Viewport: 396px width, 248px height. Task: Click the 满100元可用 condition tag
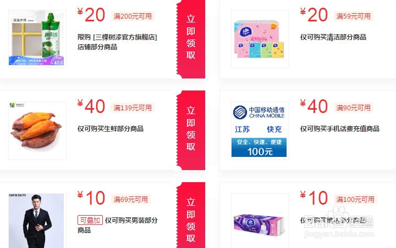tap(355, 199)
